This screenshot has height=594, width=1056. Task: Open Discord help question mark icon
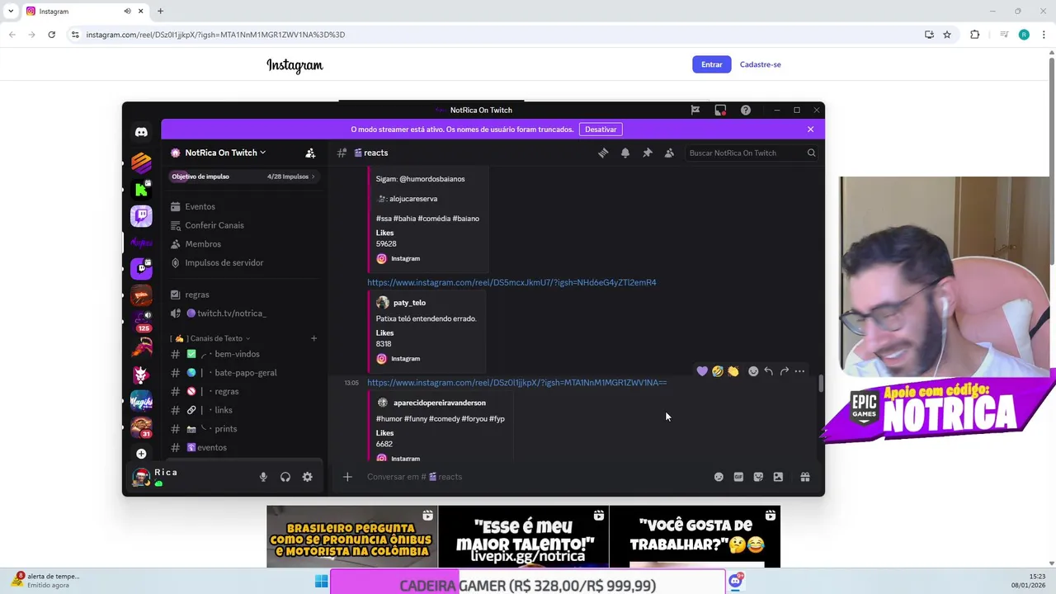(746, 110)
